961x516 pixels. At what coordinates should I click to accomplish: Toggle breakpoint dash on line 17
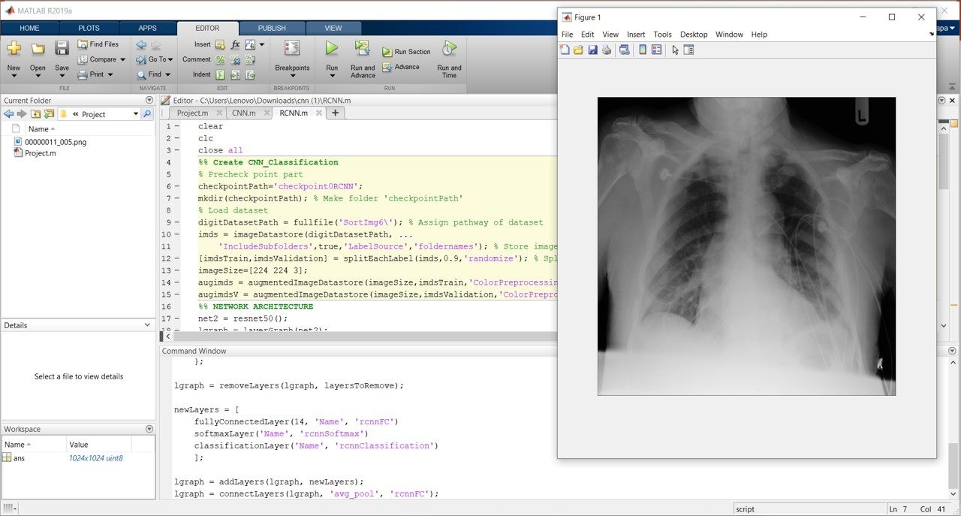point(177,318)
